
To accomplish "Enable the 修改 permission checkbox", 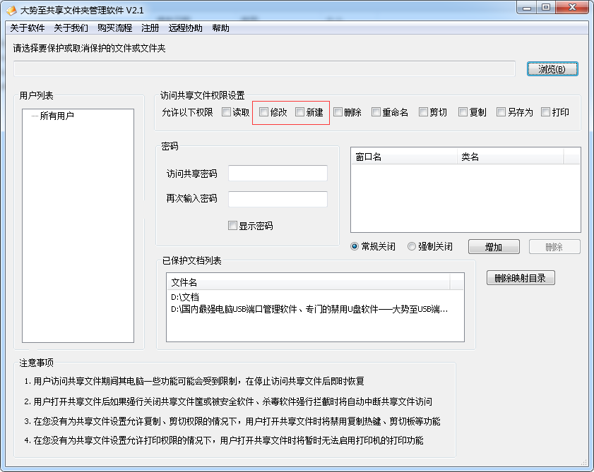I will 264,112.
